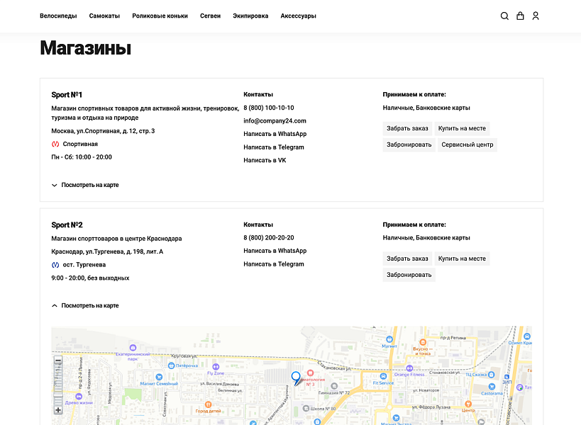Open the site search icon
This screenshot has width=581, height=425.
click(x=504, y=16)
